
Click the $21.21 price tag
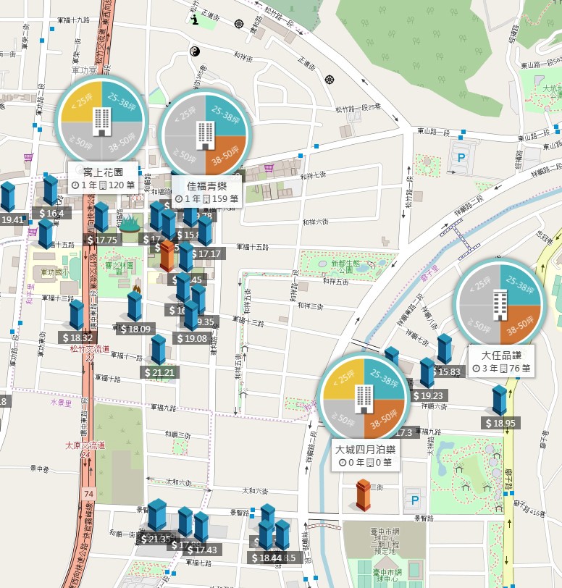(x=159, y=372)
